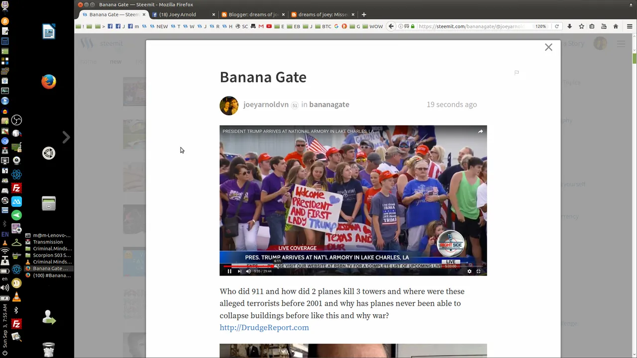Select the Banana Gate — Steemit tab
637x358 pixels.
pyautogui.click(x=114, y=14)
